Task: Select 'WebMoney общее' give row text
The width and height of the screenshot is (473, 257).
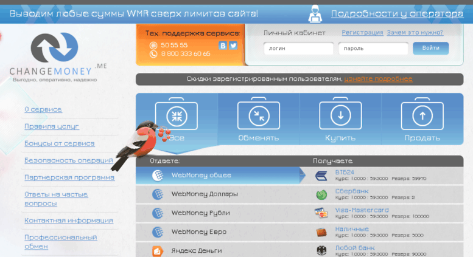Action: click(x=201, y=175)
